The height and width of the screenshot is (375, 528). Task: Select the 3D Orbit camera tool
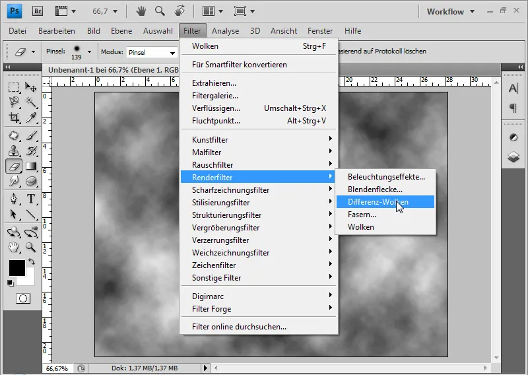(x=30, y=232)
